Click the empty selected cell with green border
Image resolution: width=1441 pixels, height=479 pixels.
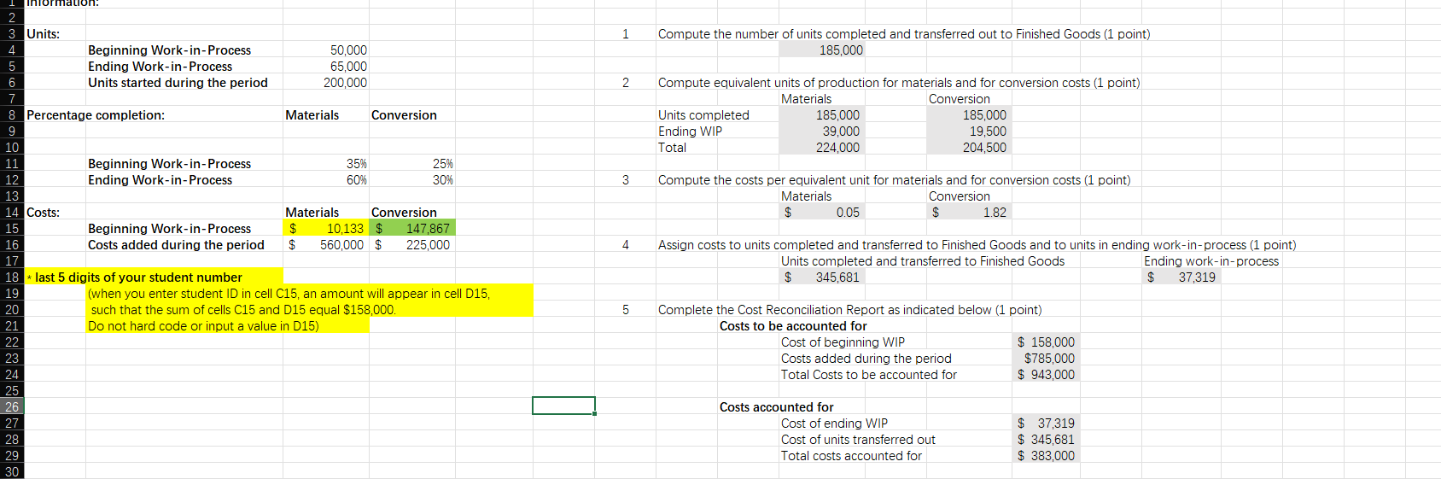click(x=563, y=406)
